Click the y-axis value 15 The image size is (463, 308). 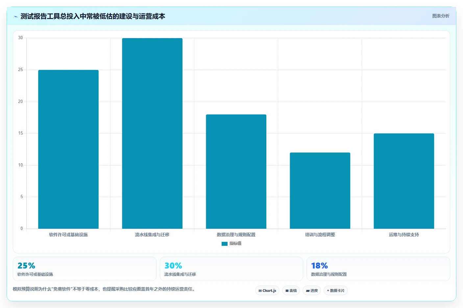tap(20, 133)
